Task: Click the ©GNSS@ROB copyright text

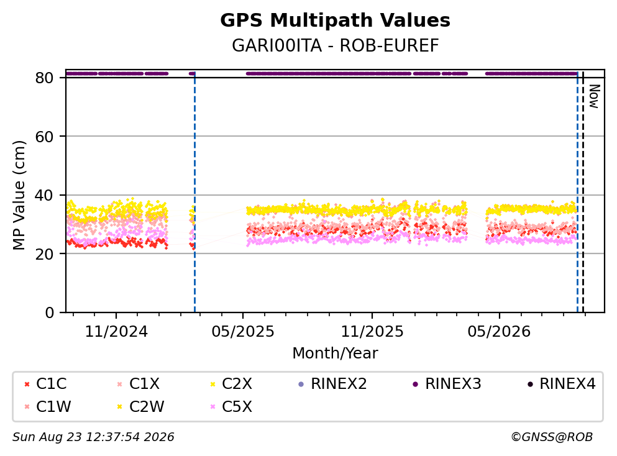Action: tap(552, 437)
